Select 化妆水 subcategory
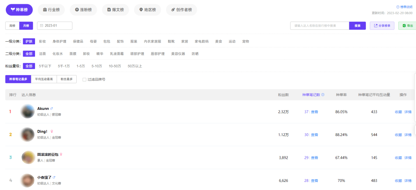The image size is (416, 190). [x=58, y=54]
